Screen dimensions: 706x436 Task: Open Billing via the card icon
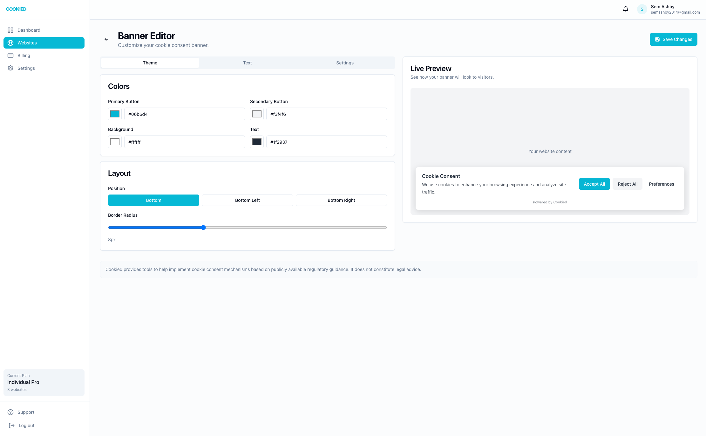tap(10, 55)
